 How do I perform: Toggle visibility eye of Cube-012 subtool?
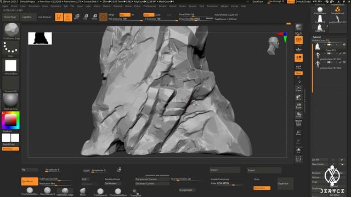pos(344,45)
